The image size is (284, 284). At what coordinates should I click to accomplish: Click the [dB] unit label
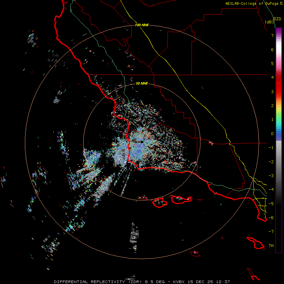click(269, 22)
